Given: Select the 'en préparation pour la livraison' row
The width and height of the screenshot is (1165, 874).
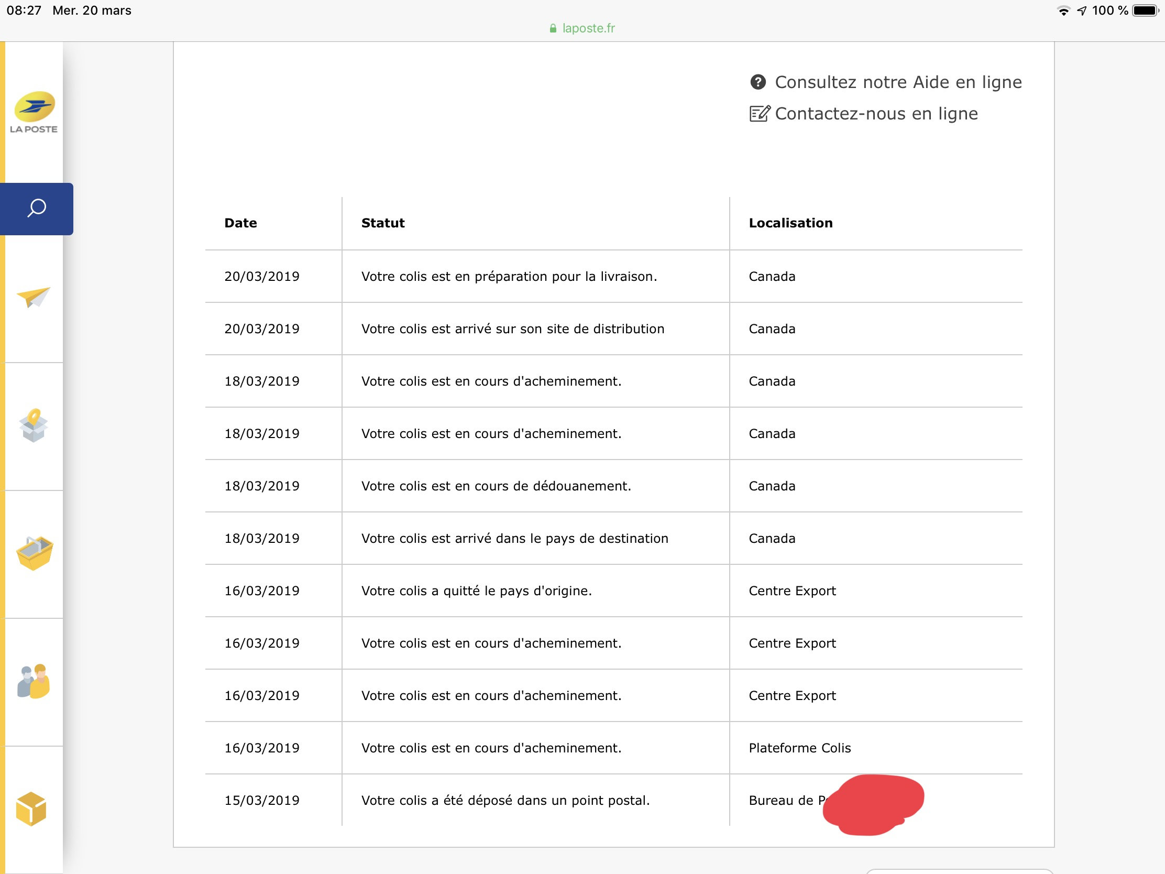Looking at the screenshot, I should pos(509,277).
